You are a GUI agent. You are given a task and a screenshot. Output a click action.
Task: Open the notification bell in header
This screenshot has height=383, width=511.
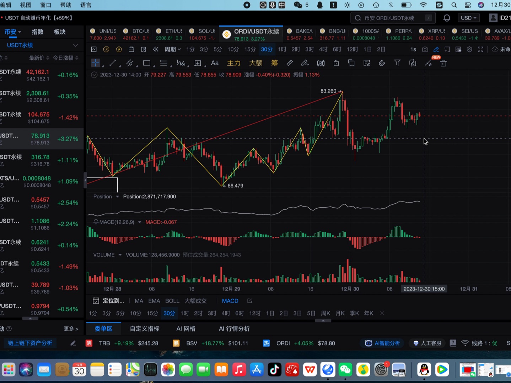(x=447, y=18)
